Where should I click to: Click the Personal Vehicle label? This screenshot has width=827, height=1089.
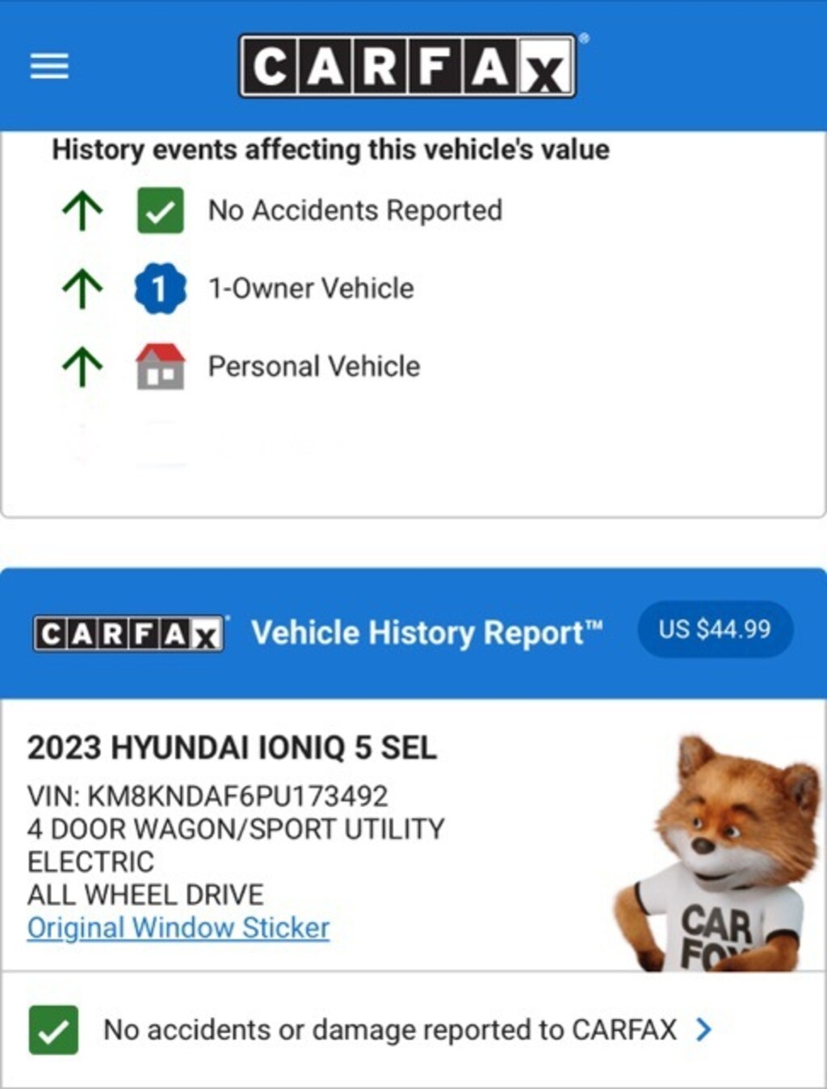314,366
